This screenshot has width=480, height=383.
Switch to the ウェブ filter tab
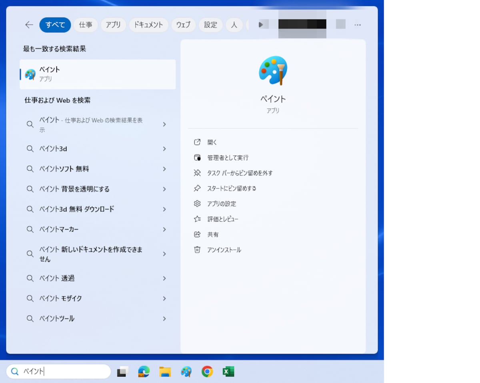(184, 25)
